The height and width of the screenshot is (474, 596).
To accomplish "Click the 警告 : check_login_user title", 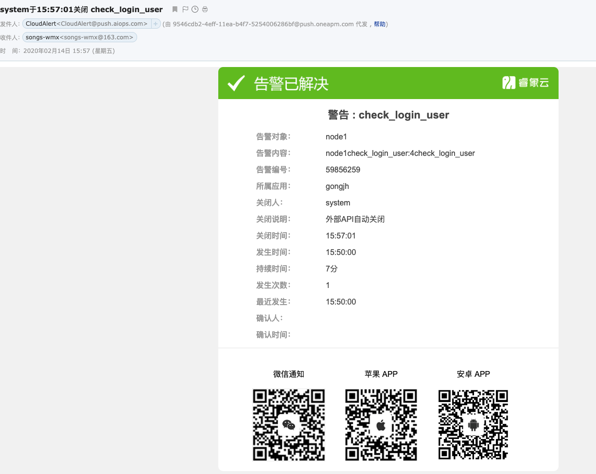I will pos(388,115).
